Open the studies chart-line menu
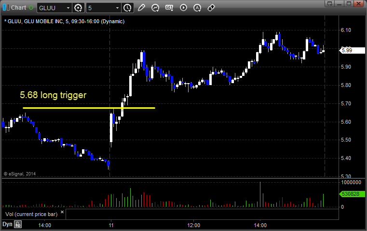Viewport: 367px width, 231px height. tap(155, 8)
